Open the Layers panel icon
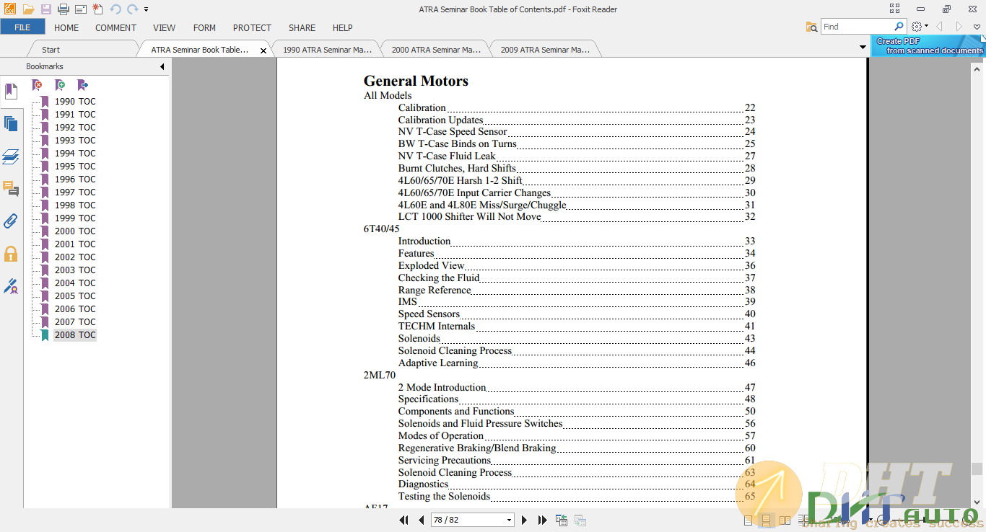Viewport: 986px width, 532px height. (11, 156)
